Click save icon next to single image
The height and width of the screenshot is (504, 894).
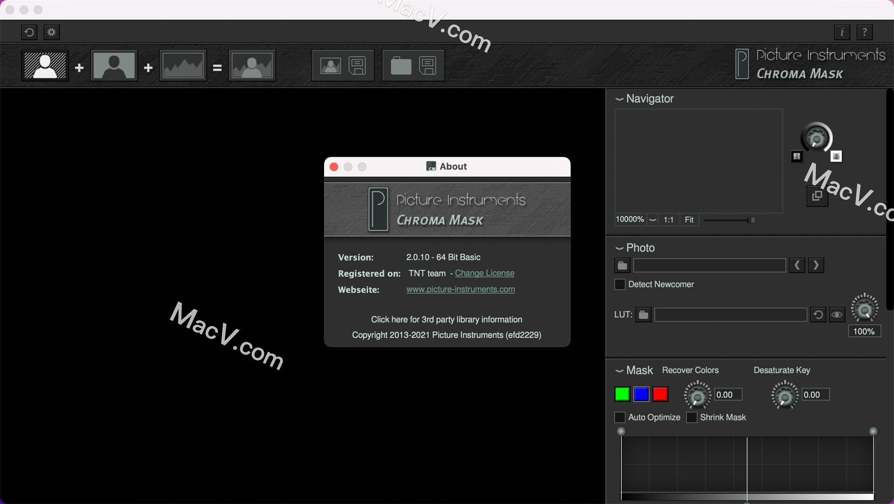click(358, 66)
